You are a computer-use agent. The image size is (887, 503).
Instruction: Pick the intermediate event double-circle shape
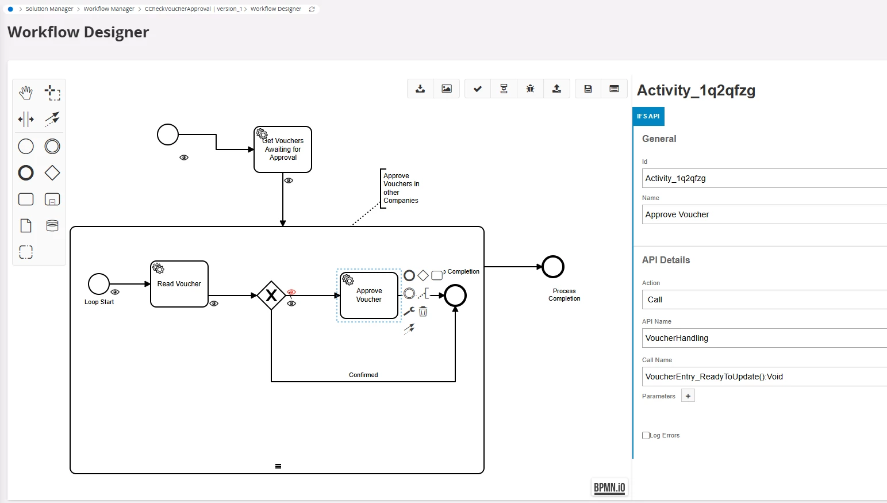(52, 147)
